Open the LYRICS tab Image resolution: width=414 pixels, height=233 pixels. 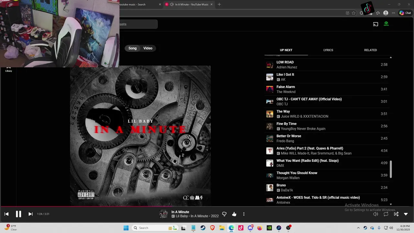pyautogui.click(x=328, y=50)
